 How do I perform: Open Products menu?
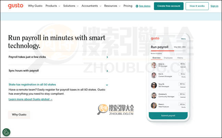[x=51, y=6]
